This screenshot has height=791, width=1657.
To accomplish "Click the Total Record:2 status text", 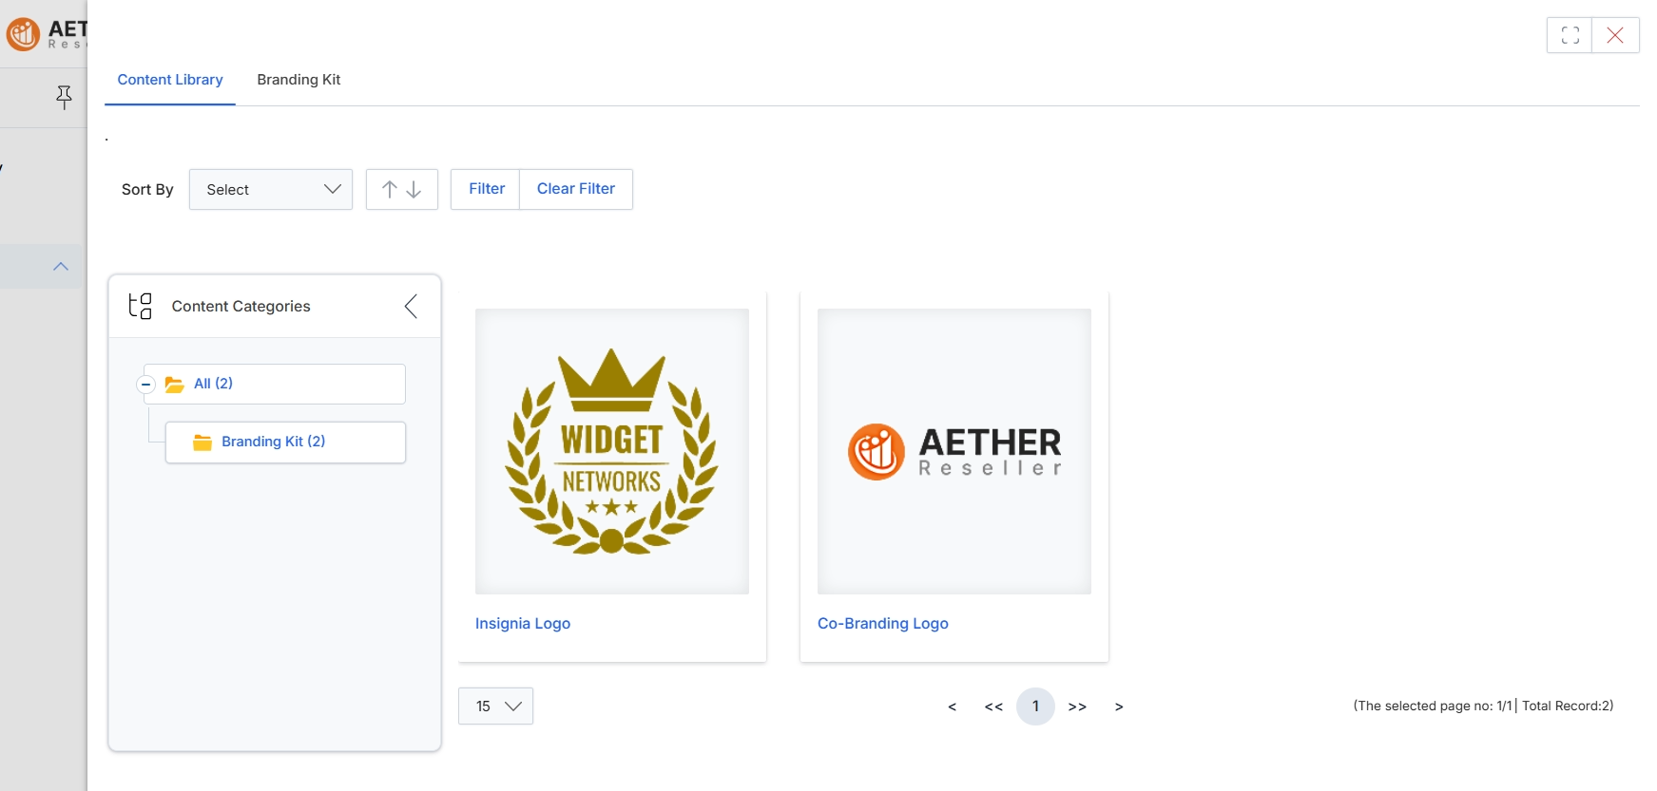I will pyautogui.click(x=1568, y=706).
